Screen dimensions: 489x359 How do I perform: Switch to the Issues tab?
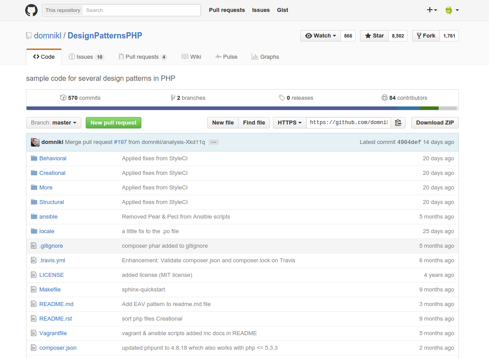click(86, 57)
